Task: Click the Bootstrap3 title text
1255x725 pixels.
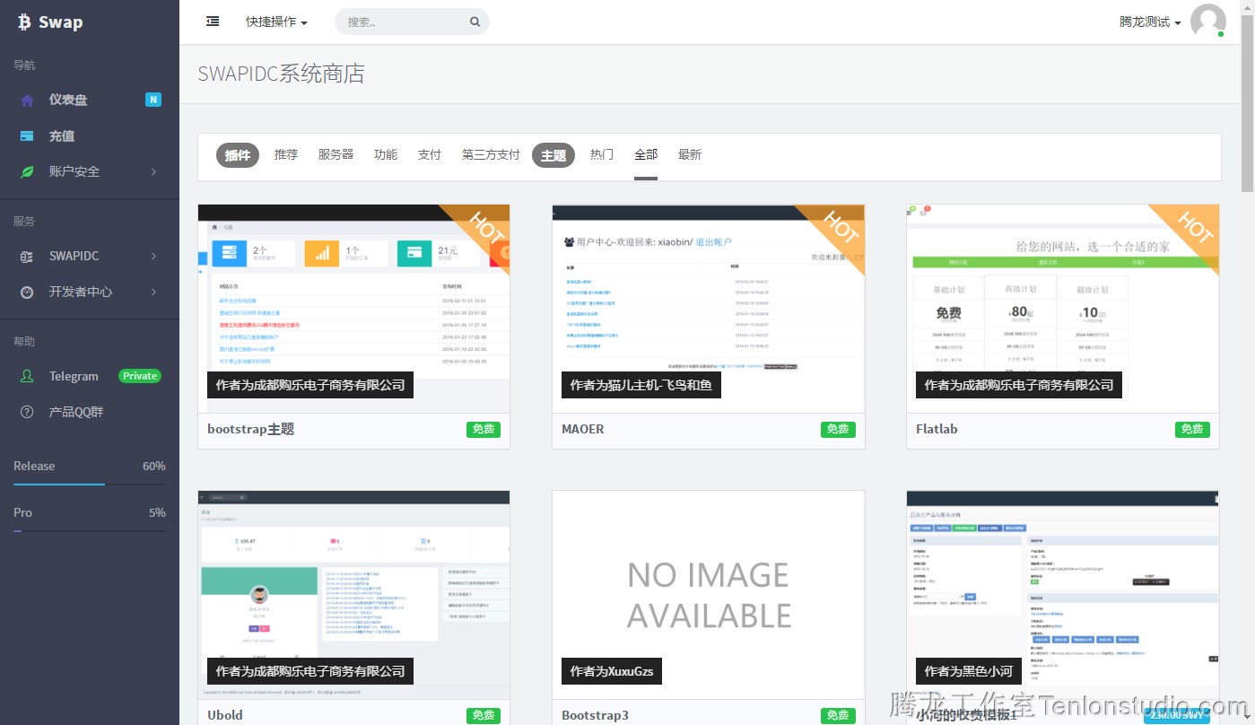Action: pos(595,715)
